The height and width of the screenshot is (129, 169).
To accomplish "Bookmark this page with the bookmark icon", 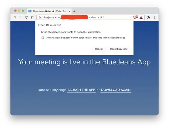I will point(32,17).
